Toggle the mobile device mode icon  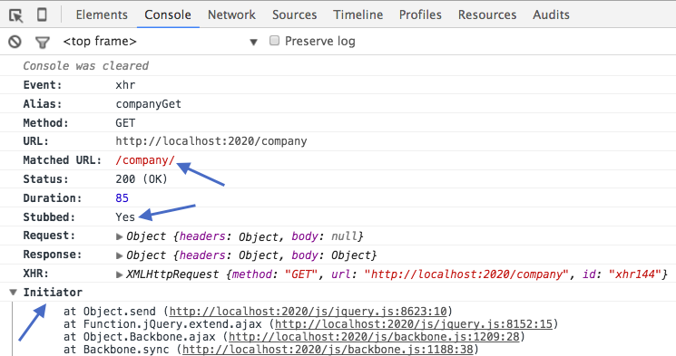click(42, 14)
